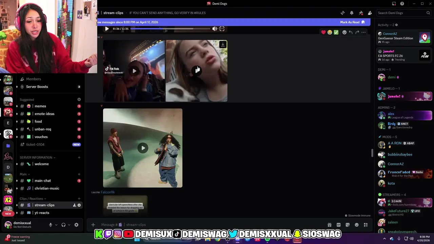Image resolution: width=434 pixels, height=244 pixels.
Task: Create invite for stream-clips channel
Action: (x=74, y=205)
